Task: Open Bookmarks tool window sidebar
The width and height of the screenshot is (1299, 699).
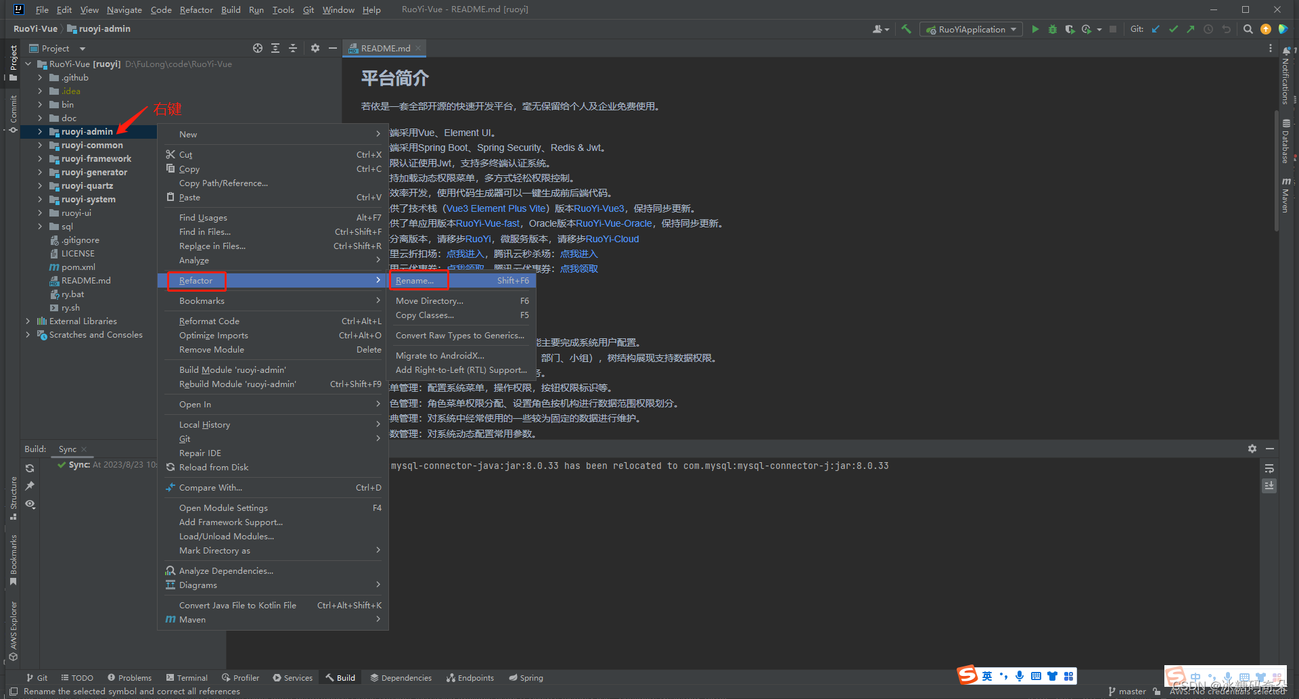Action: 13,560
